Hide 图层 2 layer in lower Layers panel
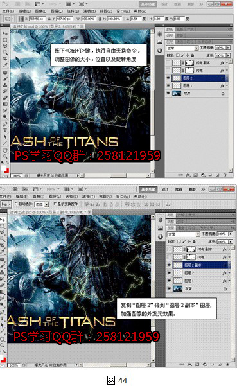This screenshot has height=386, width=237. point(170,273)
